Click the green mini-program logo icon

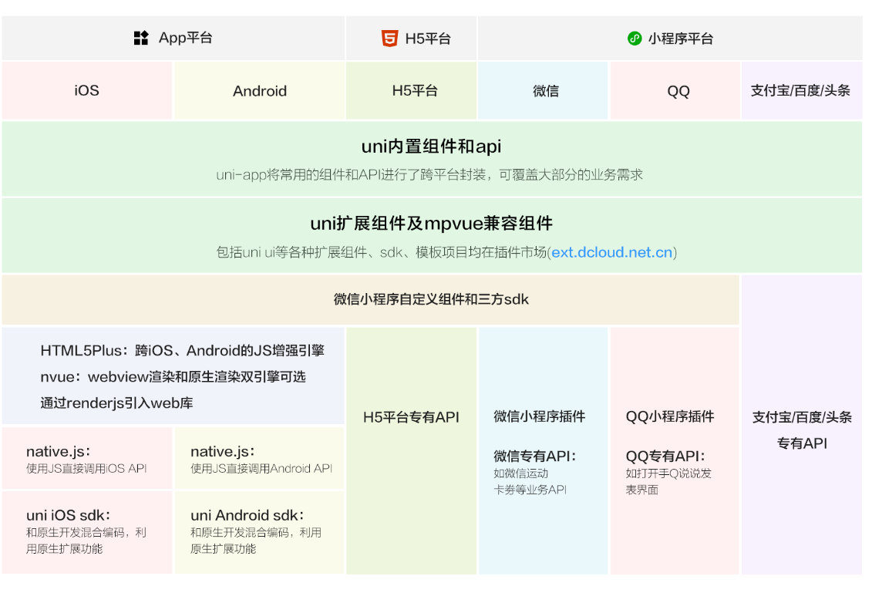coord(635,39)
